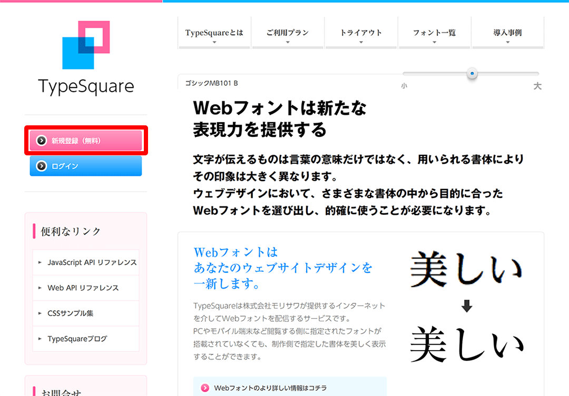Expand dropdown arrow under 導入事例
This screenshot has width=569, height=396.
pos(508,43)
